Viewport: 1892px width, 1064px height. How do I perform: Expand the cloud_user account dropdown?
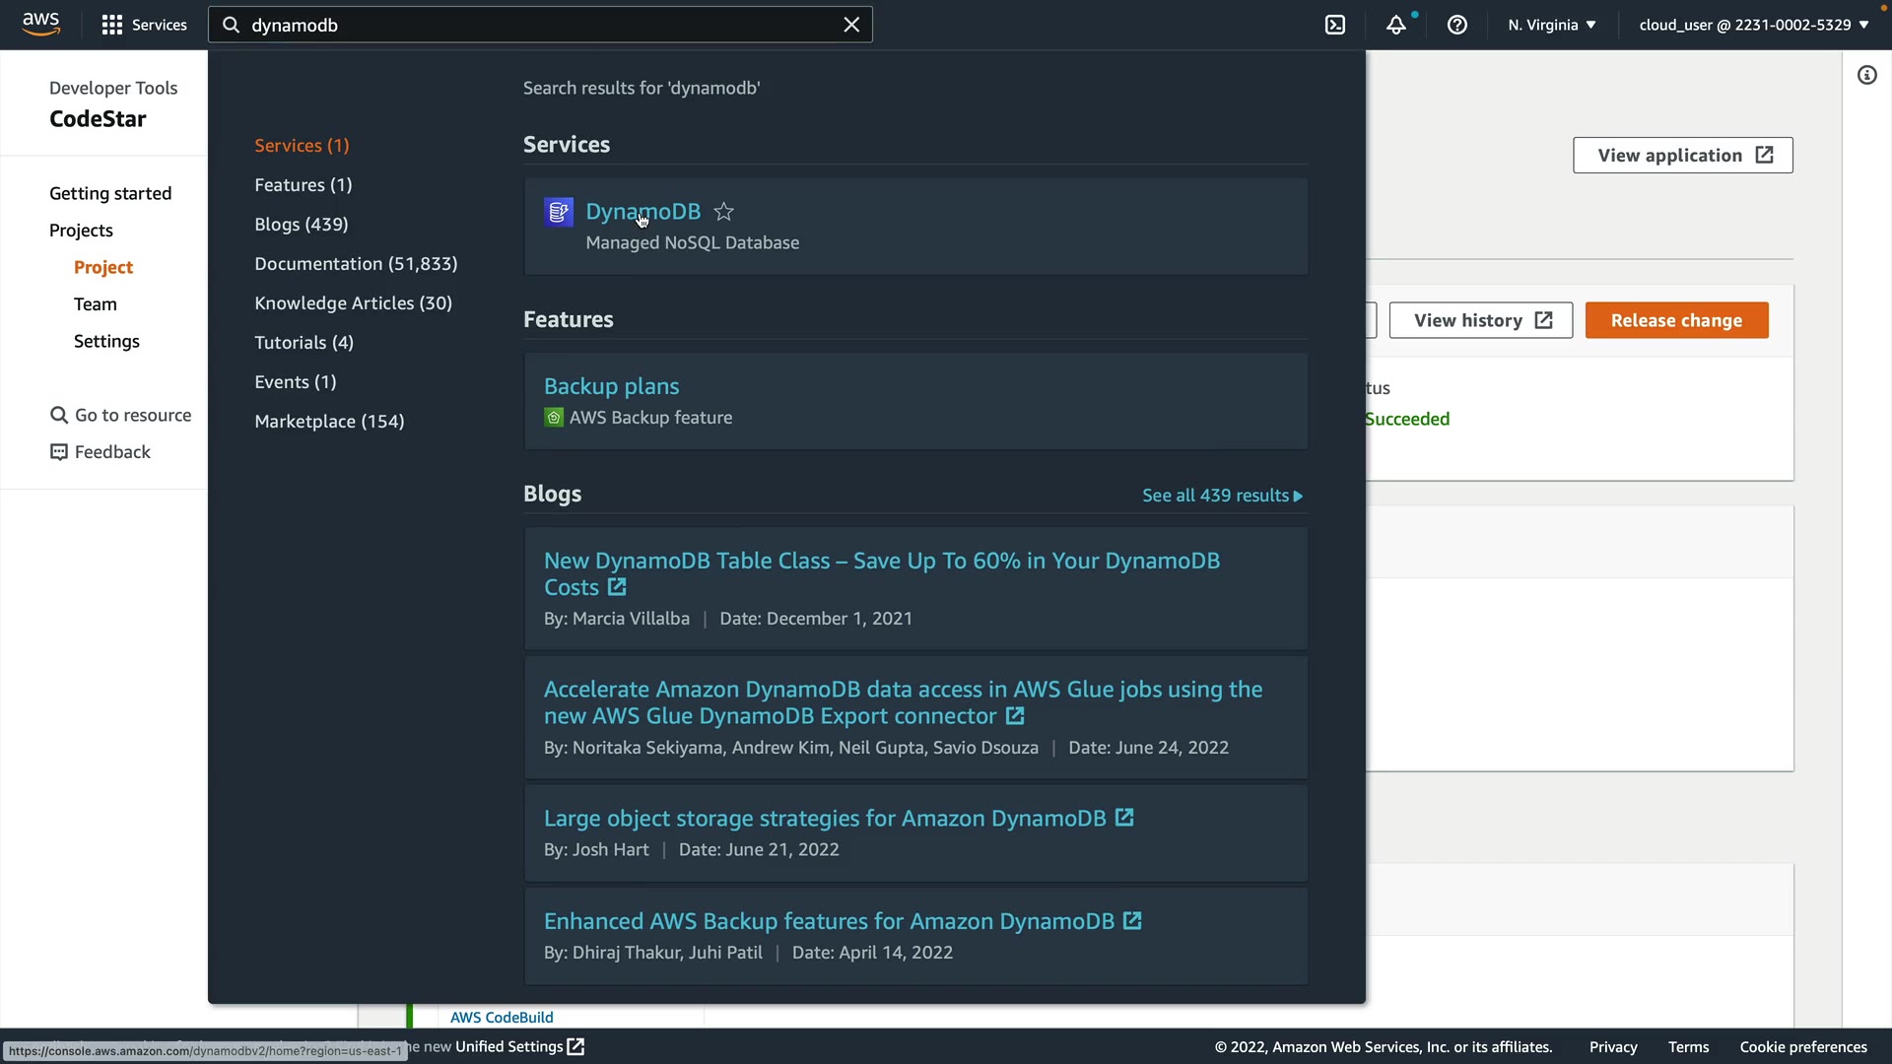pyautogui.click(x=1753, y=25)
